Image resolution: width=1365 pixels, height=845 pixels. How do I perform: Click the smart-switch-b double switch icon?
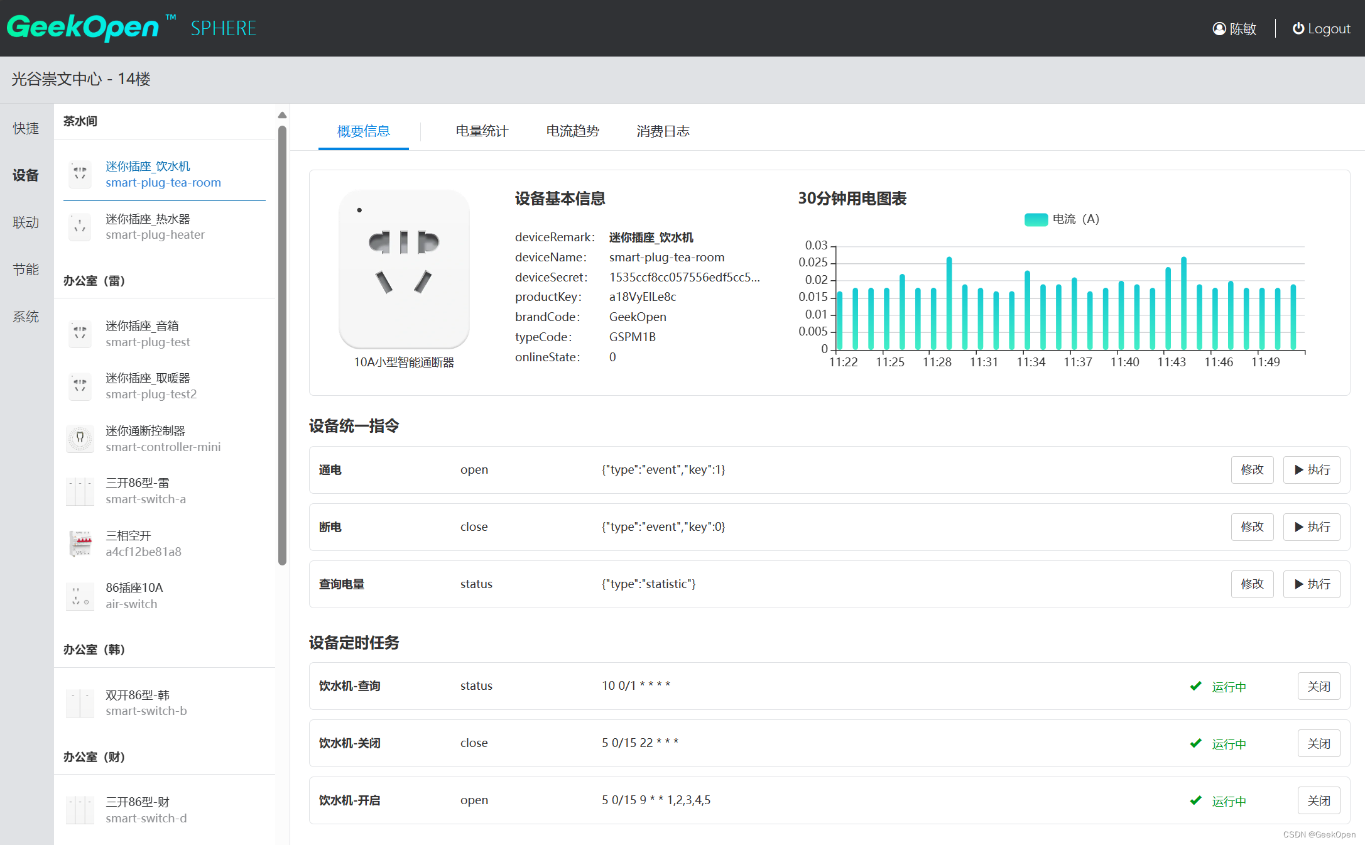coord(80,702)
